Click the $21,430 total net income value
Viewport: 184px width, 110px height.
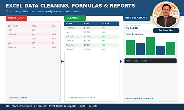(x=132, y=28)
